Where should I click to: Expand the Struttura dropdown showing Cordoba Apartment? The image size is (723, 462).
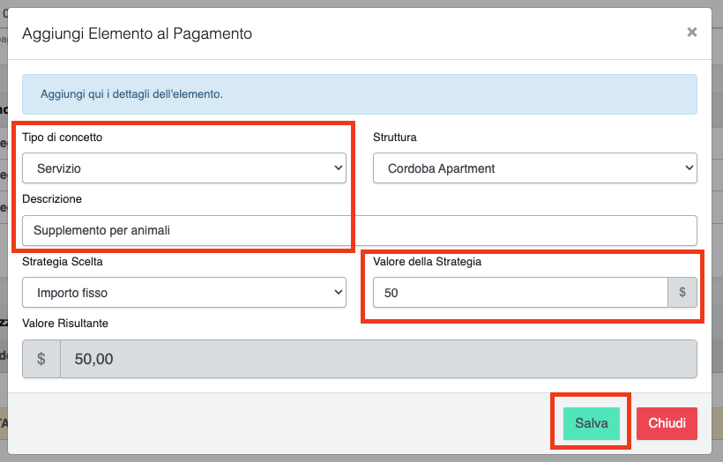point(534,168)
